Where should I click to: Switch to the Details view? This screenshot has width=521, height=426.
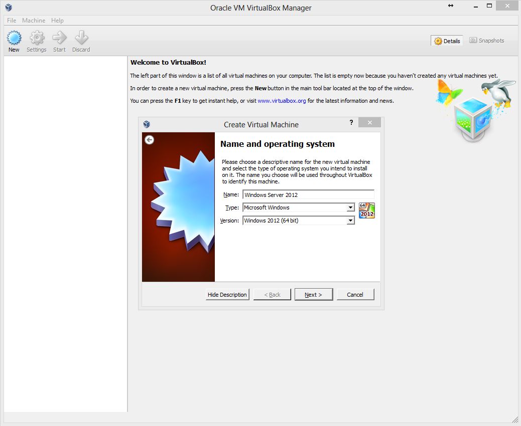(x=447, y=41)
